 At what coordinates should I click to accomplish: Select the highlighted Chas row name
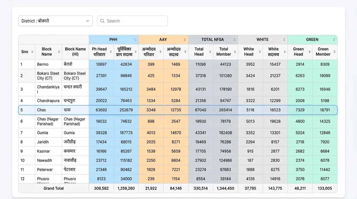[x=41, y=110]
